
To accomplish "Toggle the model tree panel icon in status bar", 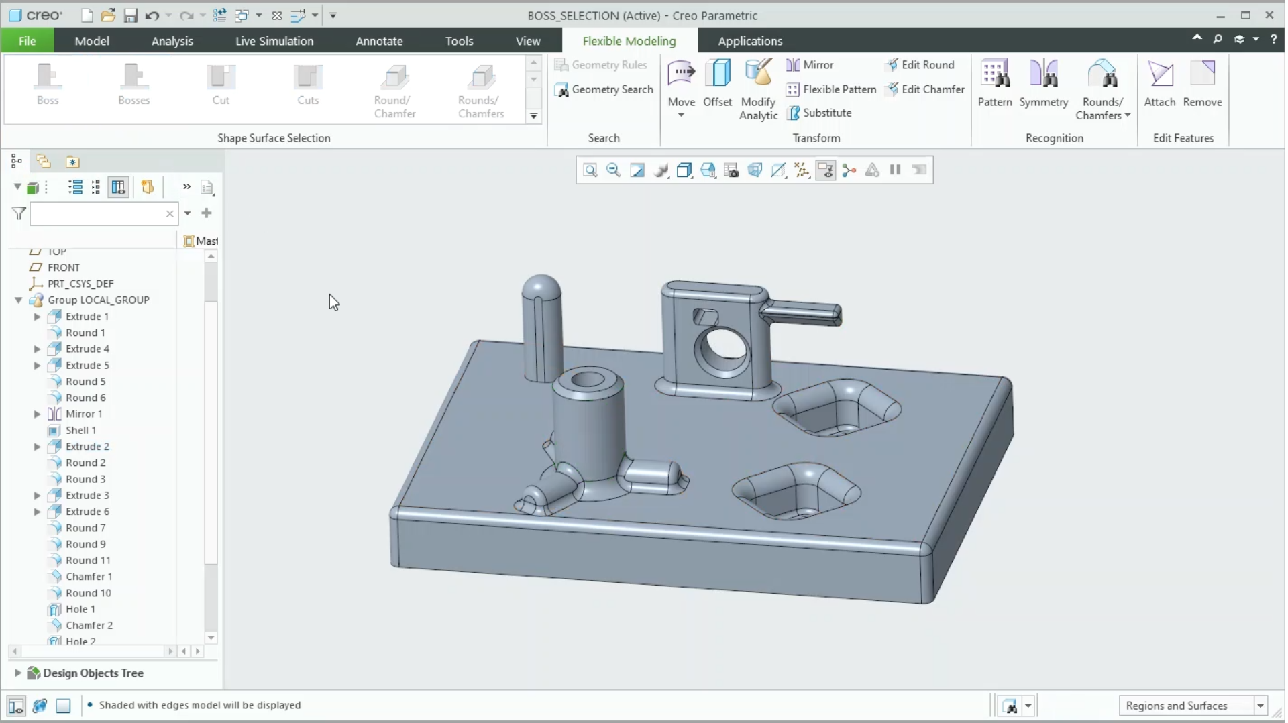I will pos(16,706).
